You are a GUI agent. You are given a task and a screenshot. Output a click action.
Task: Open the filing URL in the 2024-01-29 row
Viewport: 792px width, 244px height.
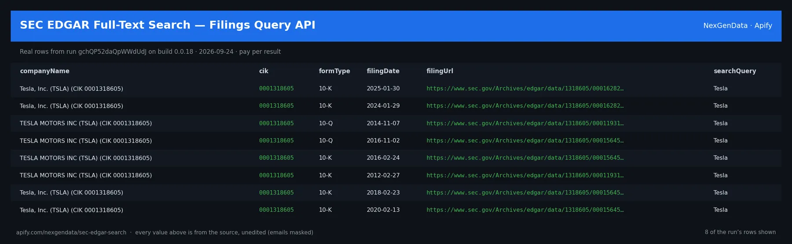(x=525, y=106)
